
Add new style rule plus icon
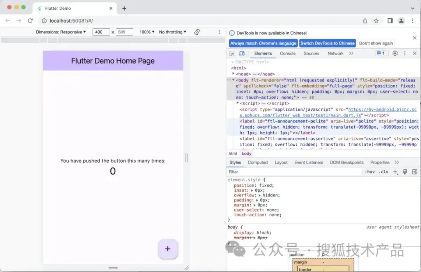(395, 172)
